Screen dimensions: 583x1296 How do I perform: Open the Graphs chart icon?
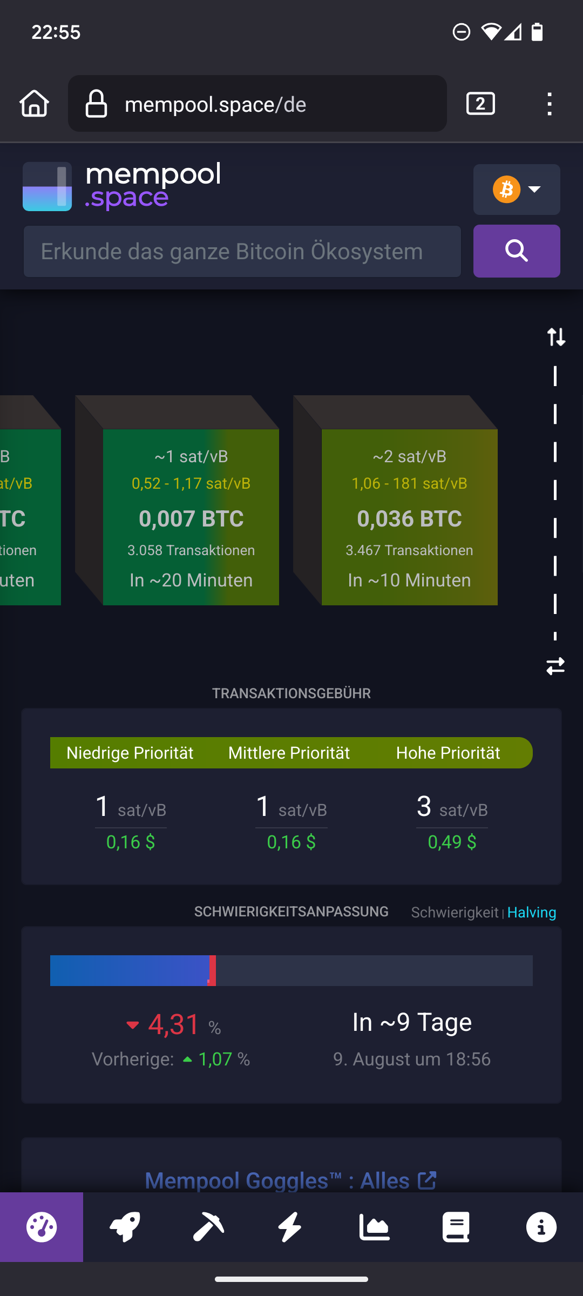(374, 1227)
